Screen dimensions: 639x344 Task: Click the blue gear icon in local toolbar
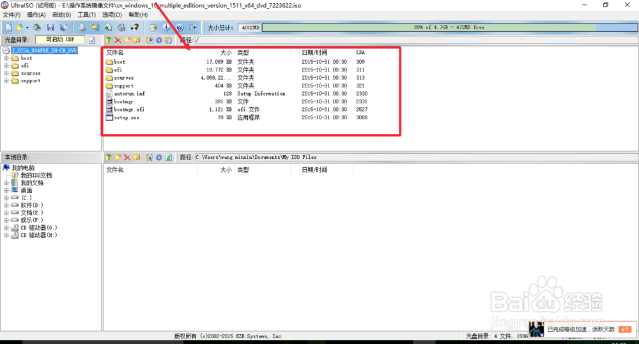159,157
